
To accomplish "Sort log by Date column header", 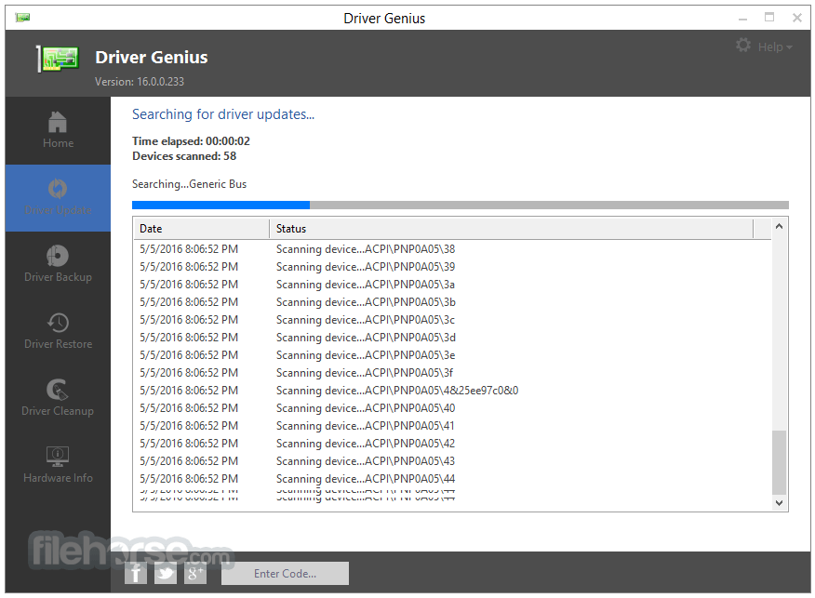I will [x=202, y=229].
